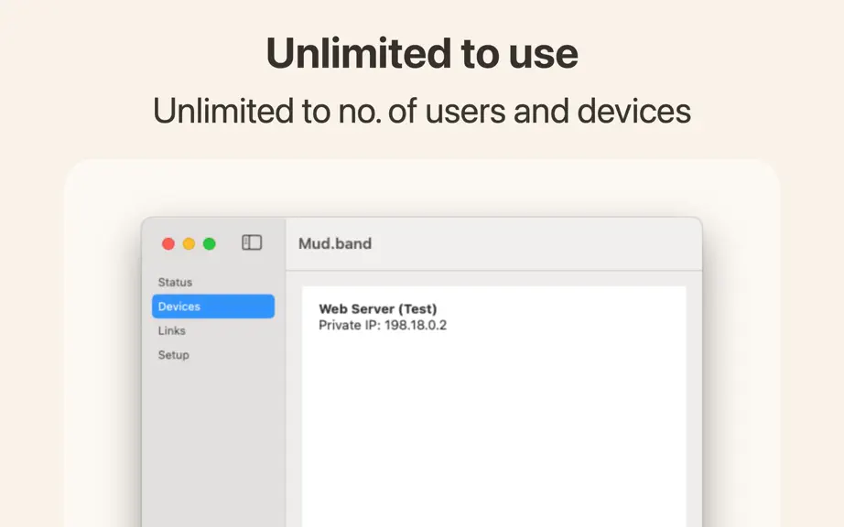Switch to the Links section
The height and width of the screenshot is (527, 844).
[172, 330]
